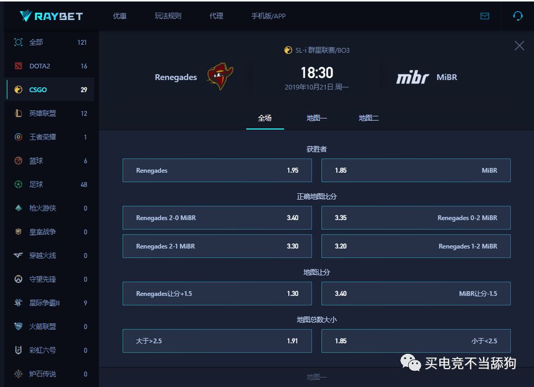This screenshot has width=534, height=387.
Task: Click the 地图让分 section heading
Action: click(x=316, y=272)
